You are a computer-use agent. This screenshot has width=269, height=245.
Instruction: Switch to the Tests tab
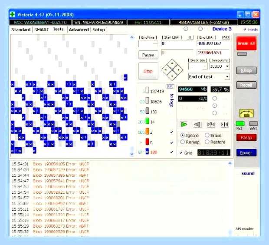[58, 29]
